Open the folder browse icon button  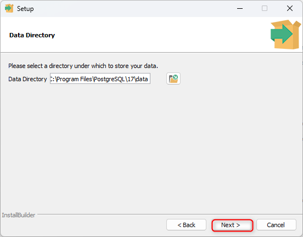(173, 78)
